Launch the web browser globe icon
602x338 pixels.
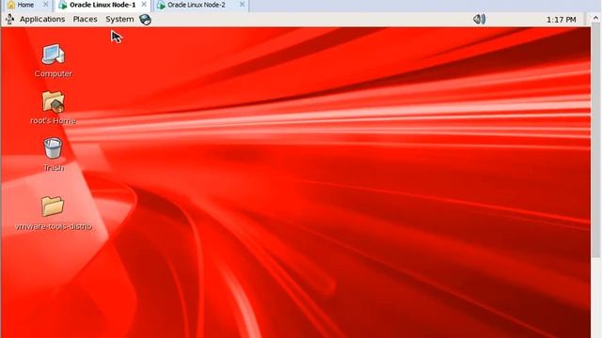coord(145,19)
